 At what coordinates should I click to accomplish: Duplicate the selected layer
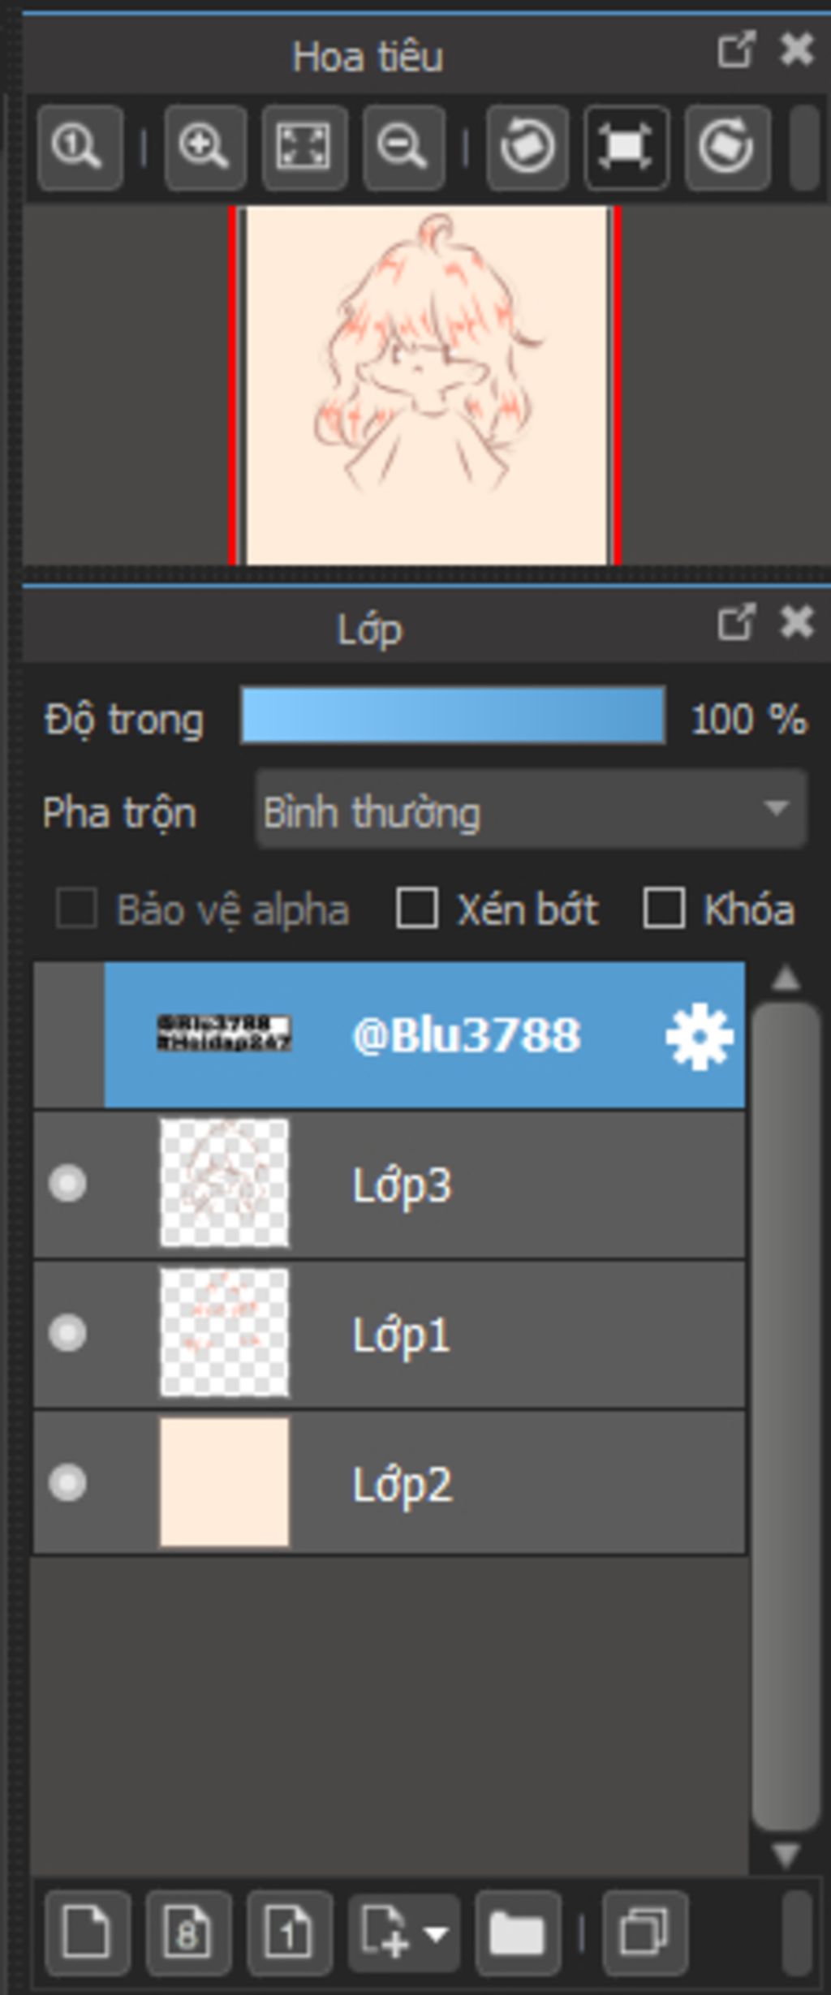click(644, 1932)
